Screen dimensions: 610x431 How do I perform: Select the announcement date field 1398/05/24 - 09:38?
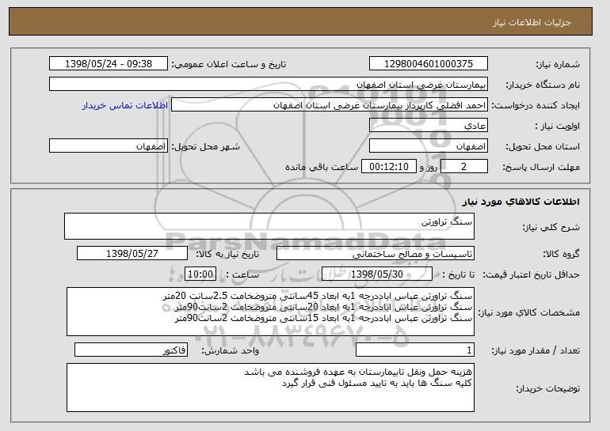coord(109,64)
